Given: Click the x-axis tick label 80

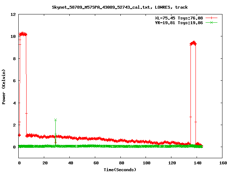Looking at the screenshot, I should (x=121, y=163).
